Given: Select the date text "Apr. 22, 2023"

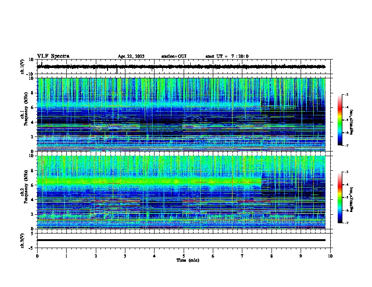Looking at the screenshot, I should (131, 56).
